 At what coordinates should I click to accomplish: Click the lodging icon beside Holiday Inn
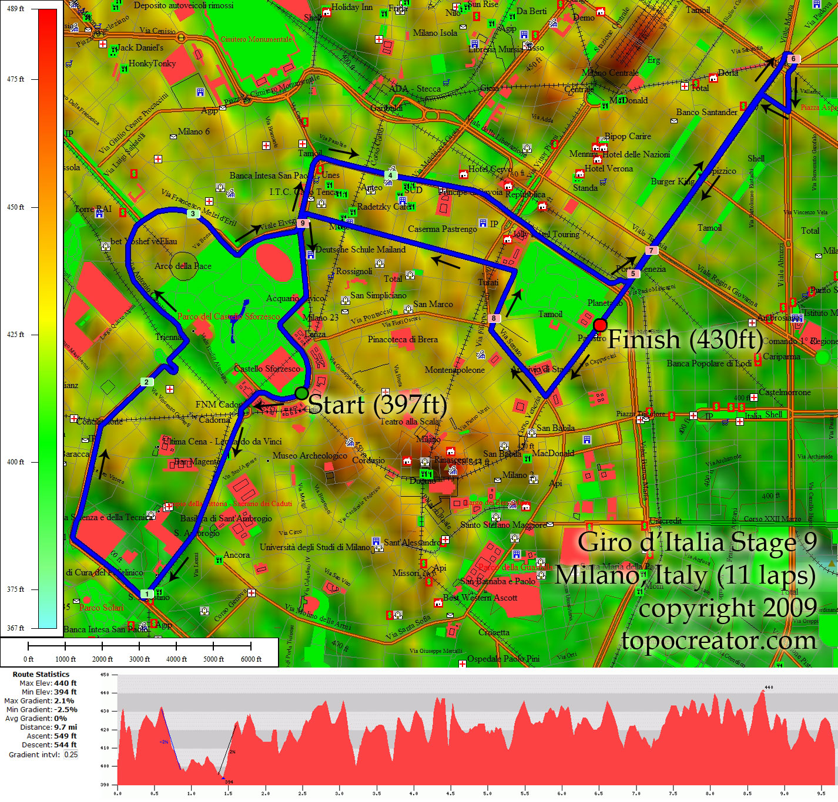[x=327, y=11]
